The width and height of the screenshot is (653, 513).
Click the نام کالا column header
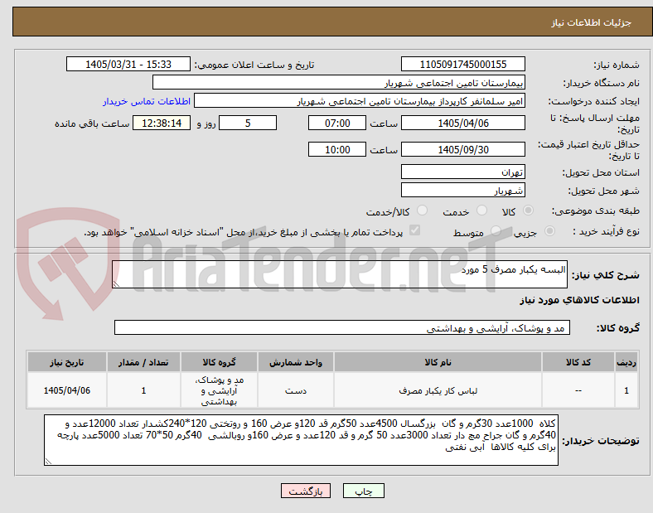click(438, 362)
